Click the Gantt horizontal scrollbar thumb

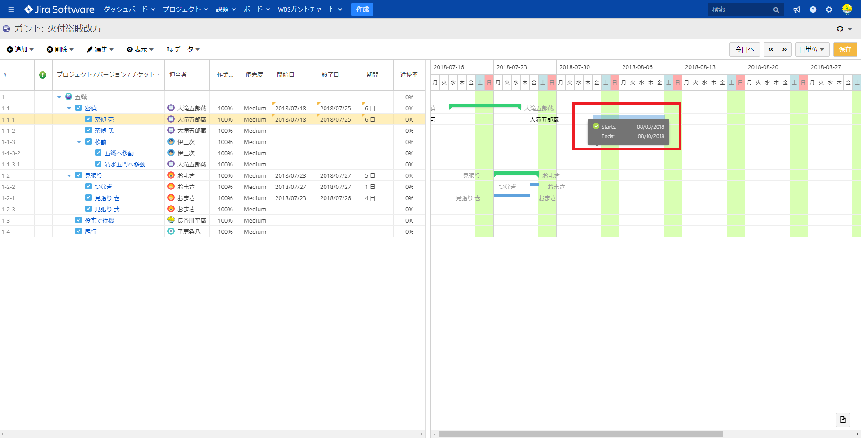coord(581,434)
